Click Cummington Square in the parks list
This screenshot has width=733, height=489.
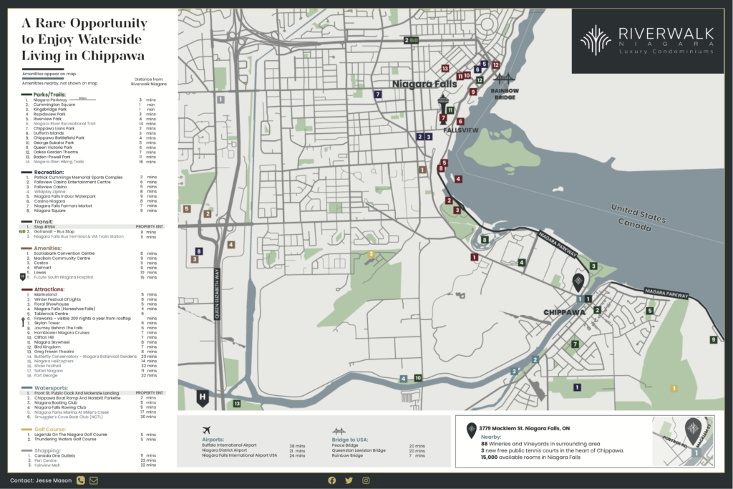coord(54,105)
